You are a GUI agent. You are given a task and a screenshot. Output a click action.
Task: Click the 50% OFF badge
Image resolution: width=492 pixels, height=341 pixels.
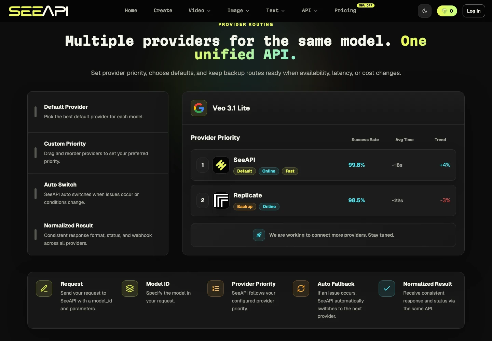[x=366, y=5]
